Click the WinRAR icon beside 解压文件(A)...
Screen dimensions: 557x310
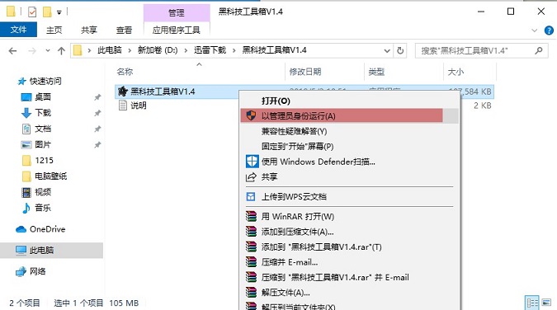(x=251, y=292)
